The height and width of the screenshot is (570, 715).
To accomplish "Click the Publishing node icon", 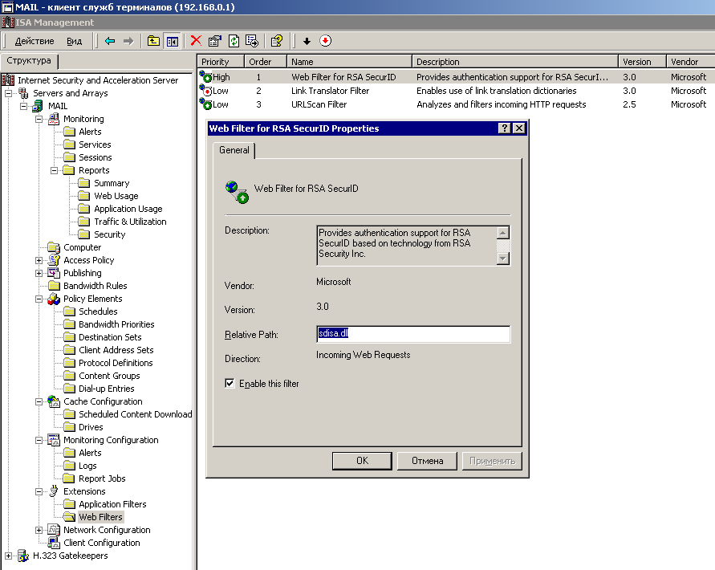I will [54, 273].
